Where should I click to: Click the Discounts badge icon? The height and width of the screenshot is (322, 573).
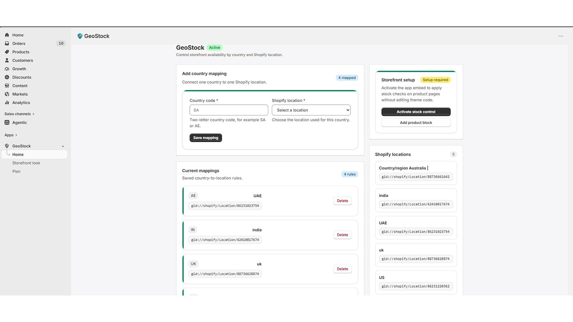(7, 77)
